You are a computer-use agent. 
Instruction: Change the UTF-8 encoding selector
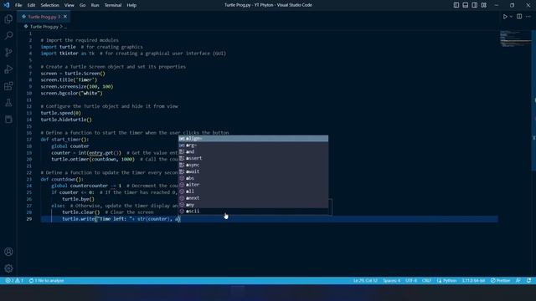tap(411, 281)
